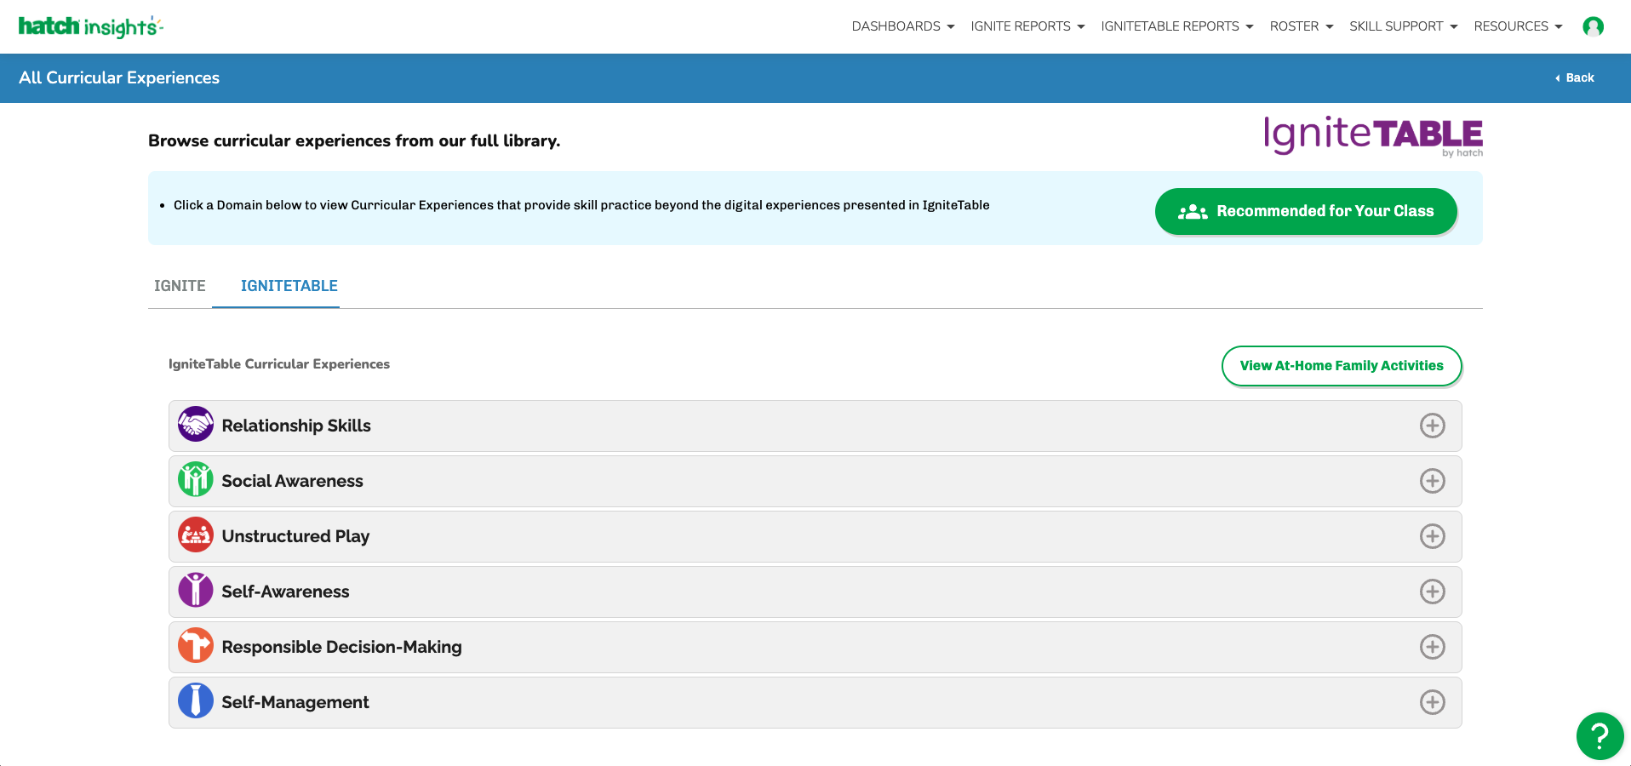Open the Ignite Reports dropdown menu
The width and height of the screenshot is (1631, 766).
pyautogui.click(x=1027, y=26)
